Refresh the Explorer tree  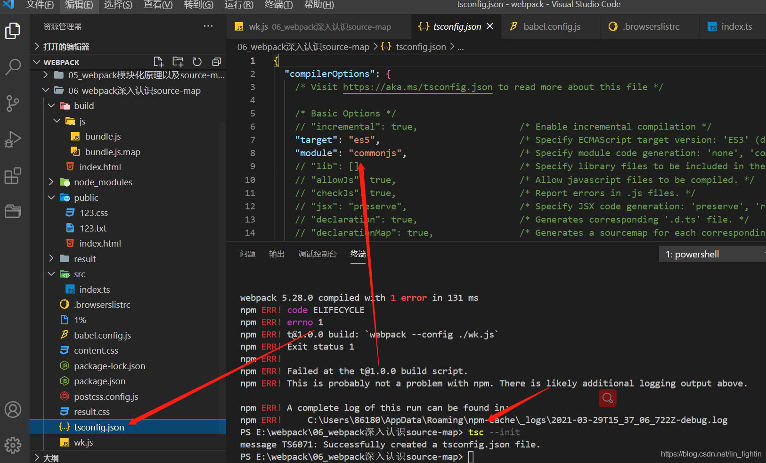coord(197,62)
